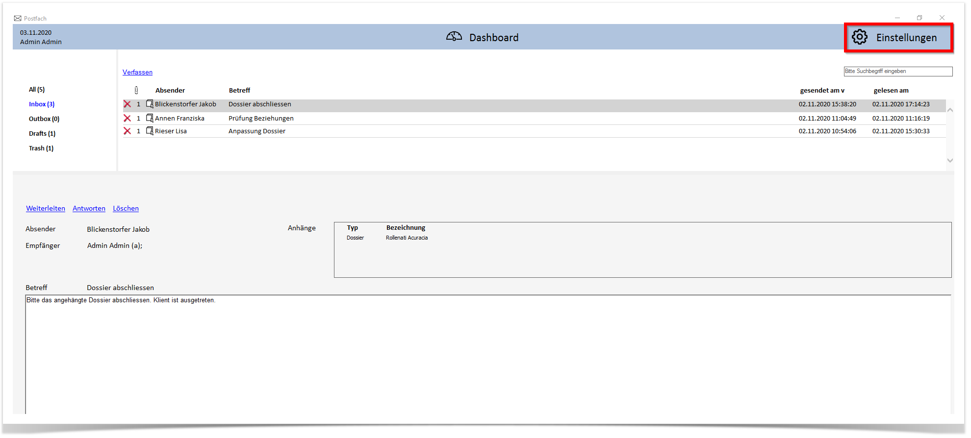Open attachment 'Rollenati Acuracia' dossier

(x=407, y=238)
